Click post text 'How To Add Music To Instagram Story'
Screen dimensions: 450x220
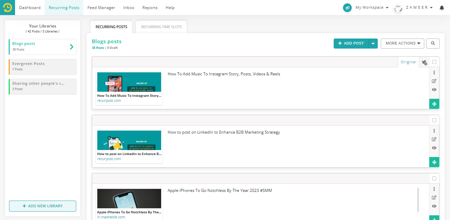pyautogui.click(x=224, y=74)
